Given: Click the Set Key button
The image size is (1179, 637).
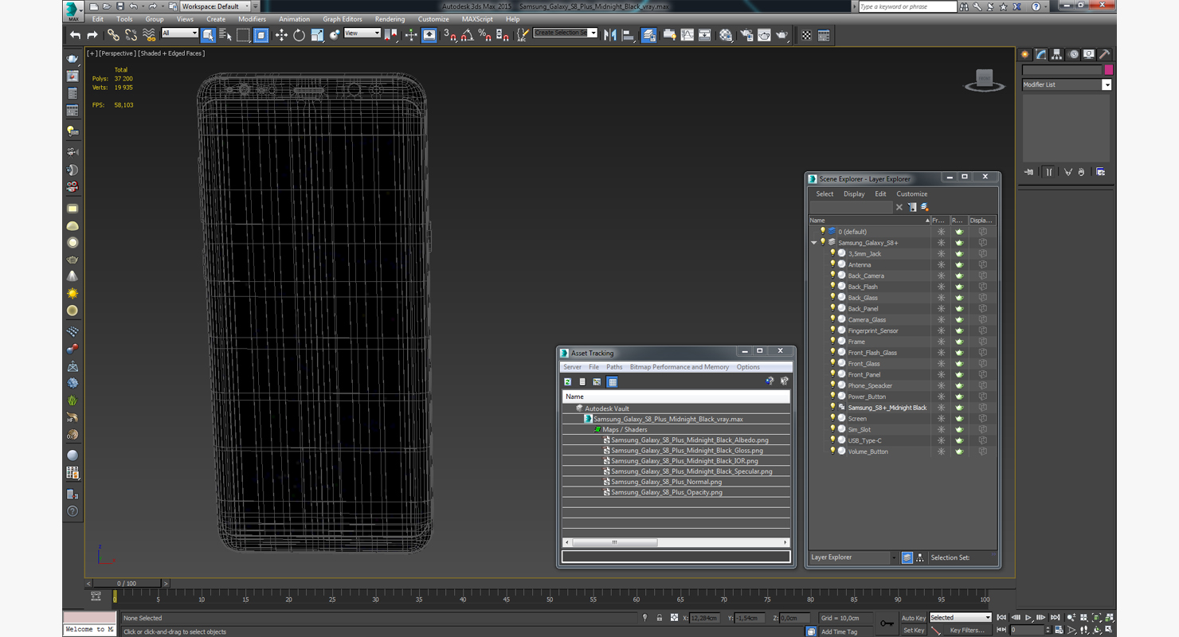Looking at the screenshot, I should click(x=914, y=631).
